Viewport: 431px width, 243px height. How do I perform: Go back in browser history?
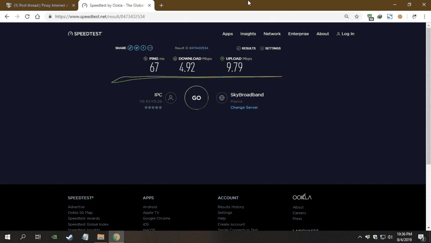coord(7,16)
